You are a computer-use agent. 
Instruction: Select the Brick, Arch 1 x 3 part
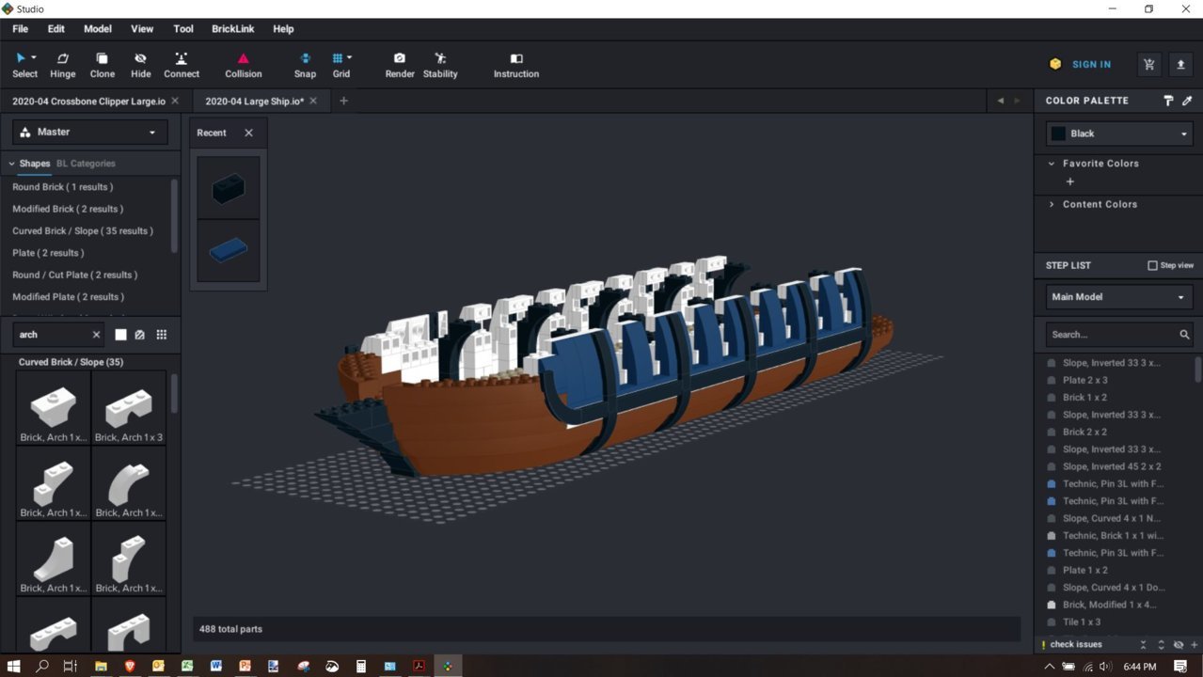click(129, 408)
